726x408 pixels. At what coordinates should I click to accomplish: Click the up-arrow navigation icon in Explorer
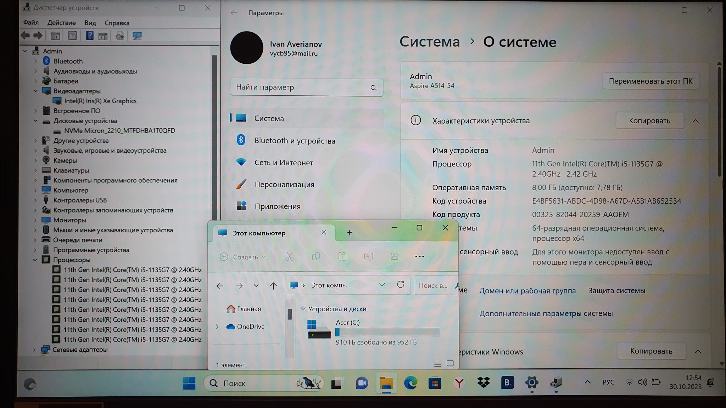[x=273, y=286]
